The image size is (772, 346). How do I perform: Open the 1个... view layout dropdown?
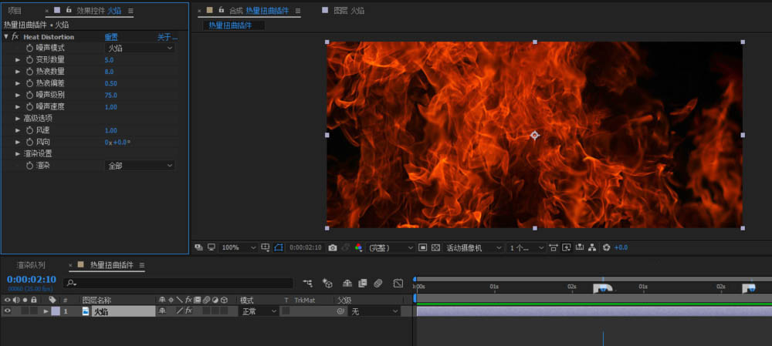click(x=527, y=247)
